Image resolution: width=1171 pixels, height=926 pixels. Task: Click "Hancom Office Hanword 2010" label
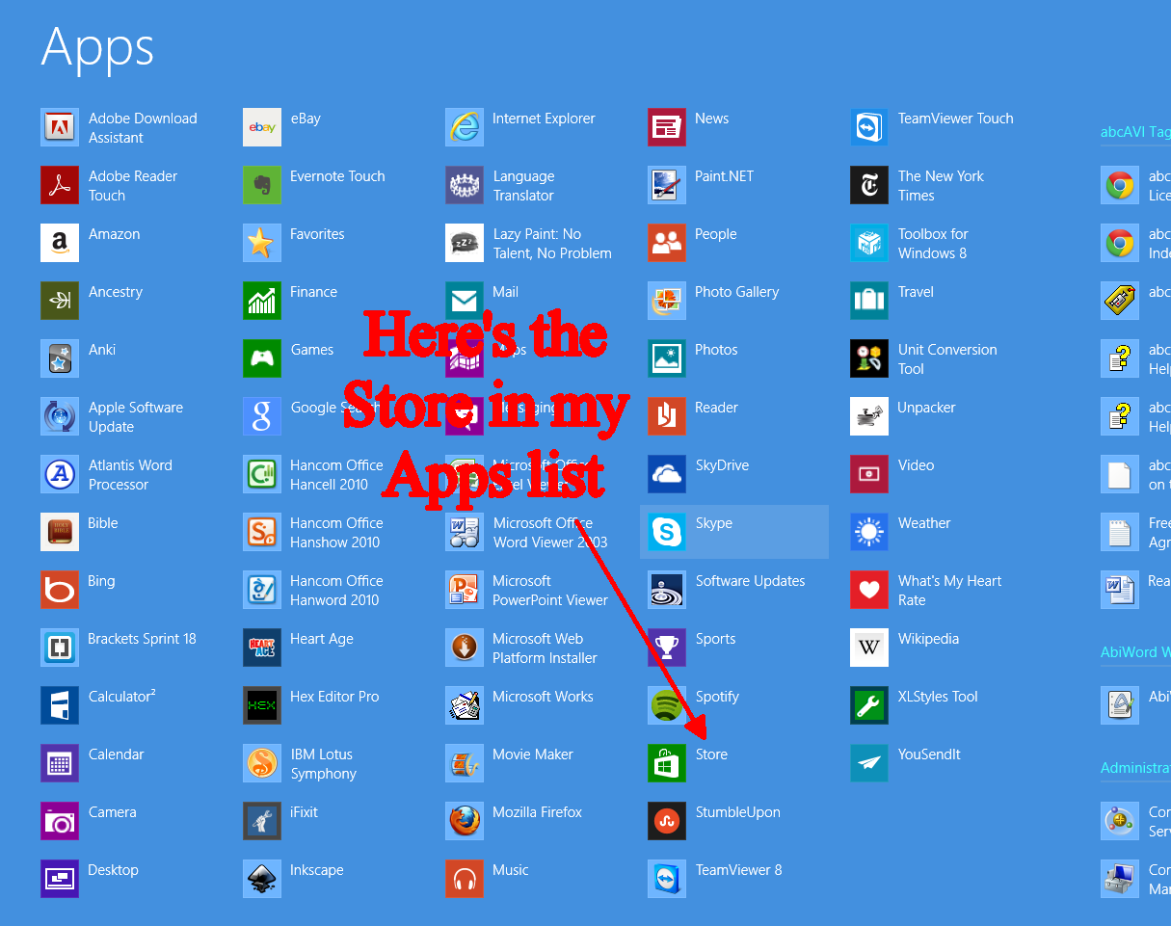coord(336,591)
